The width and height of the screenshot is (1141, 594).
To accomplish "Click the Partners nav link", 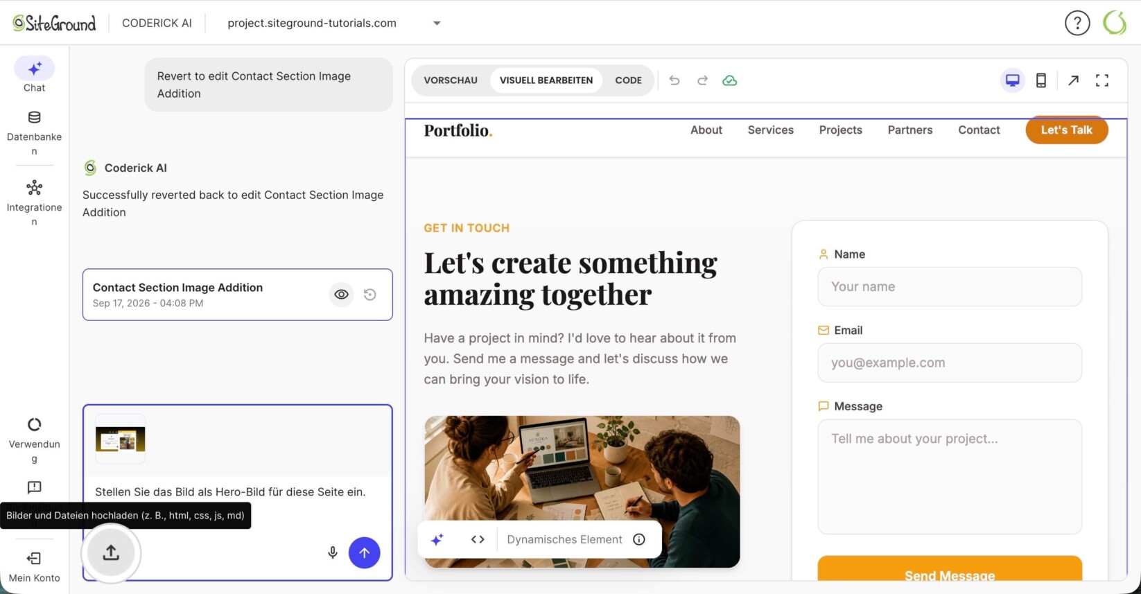I will (910, 130).
